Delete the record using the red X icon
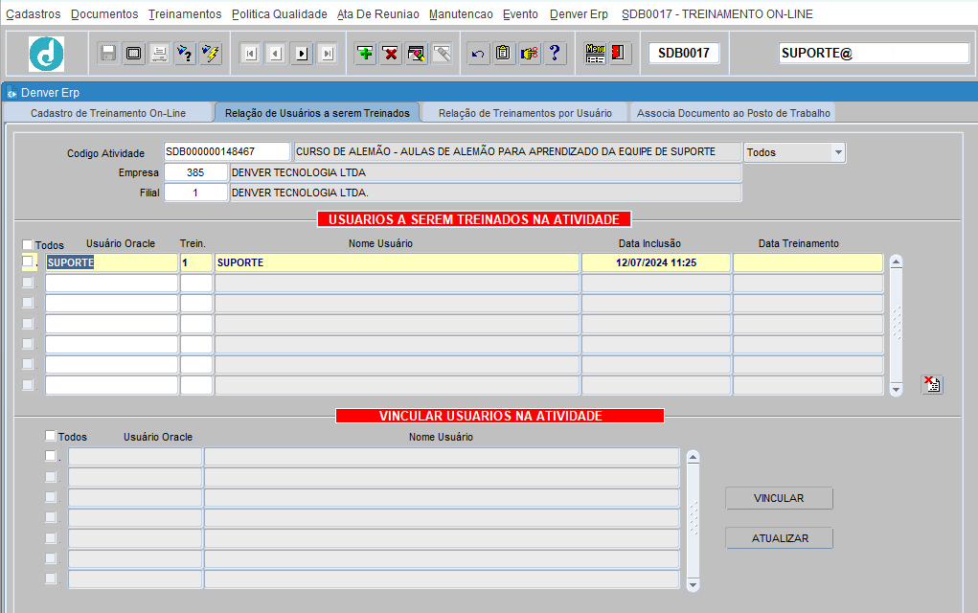This screenshot has width=978, height=613. click(391, 54)
